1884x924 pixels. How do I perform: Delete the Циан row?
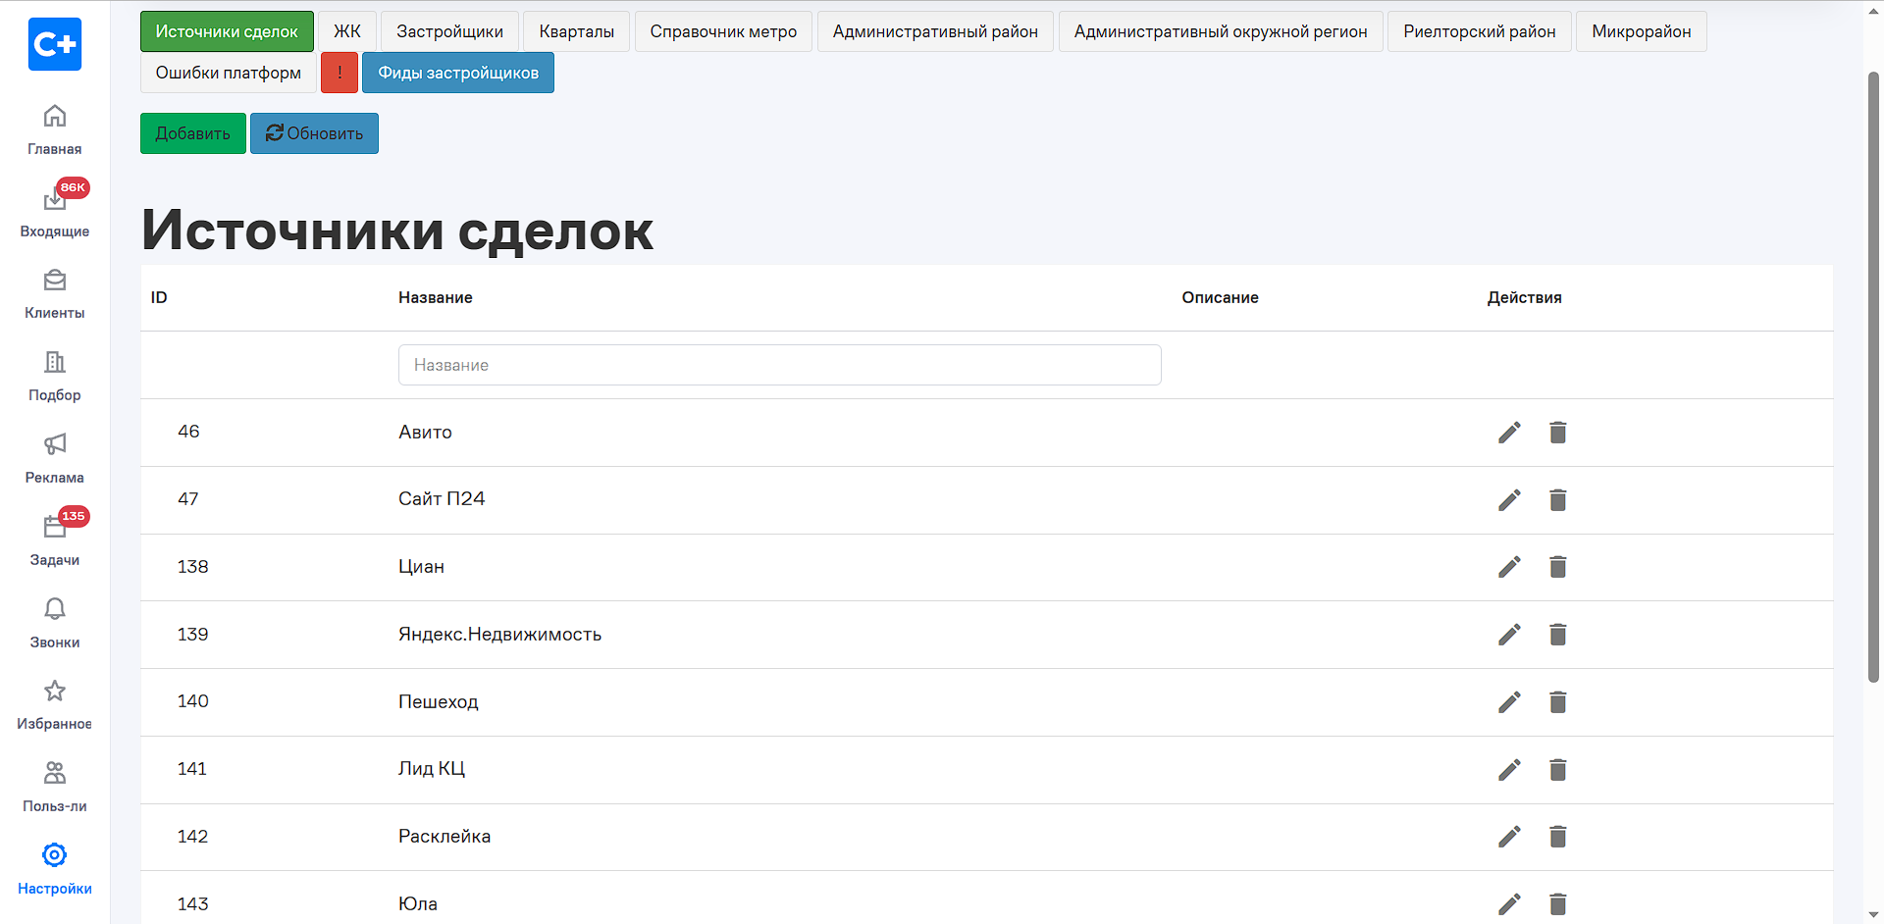(1557, 567)
